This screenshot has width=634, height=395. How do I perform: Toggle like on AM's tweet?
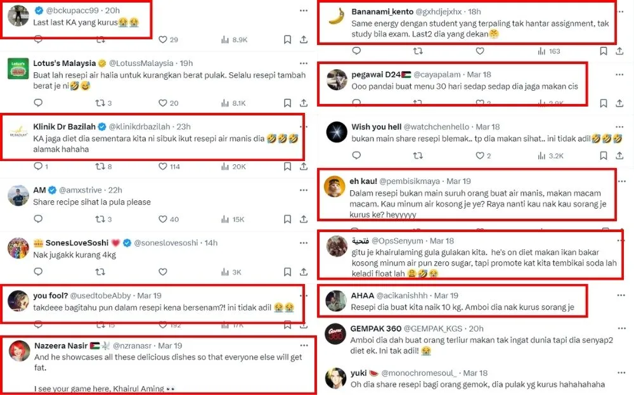tap(164, 219)
